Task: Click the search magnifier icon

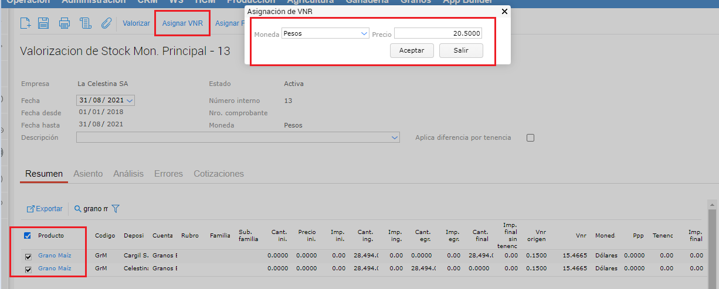Action: (x=77, y=209)
